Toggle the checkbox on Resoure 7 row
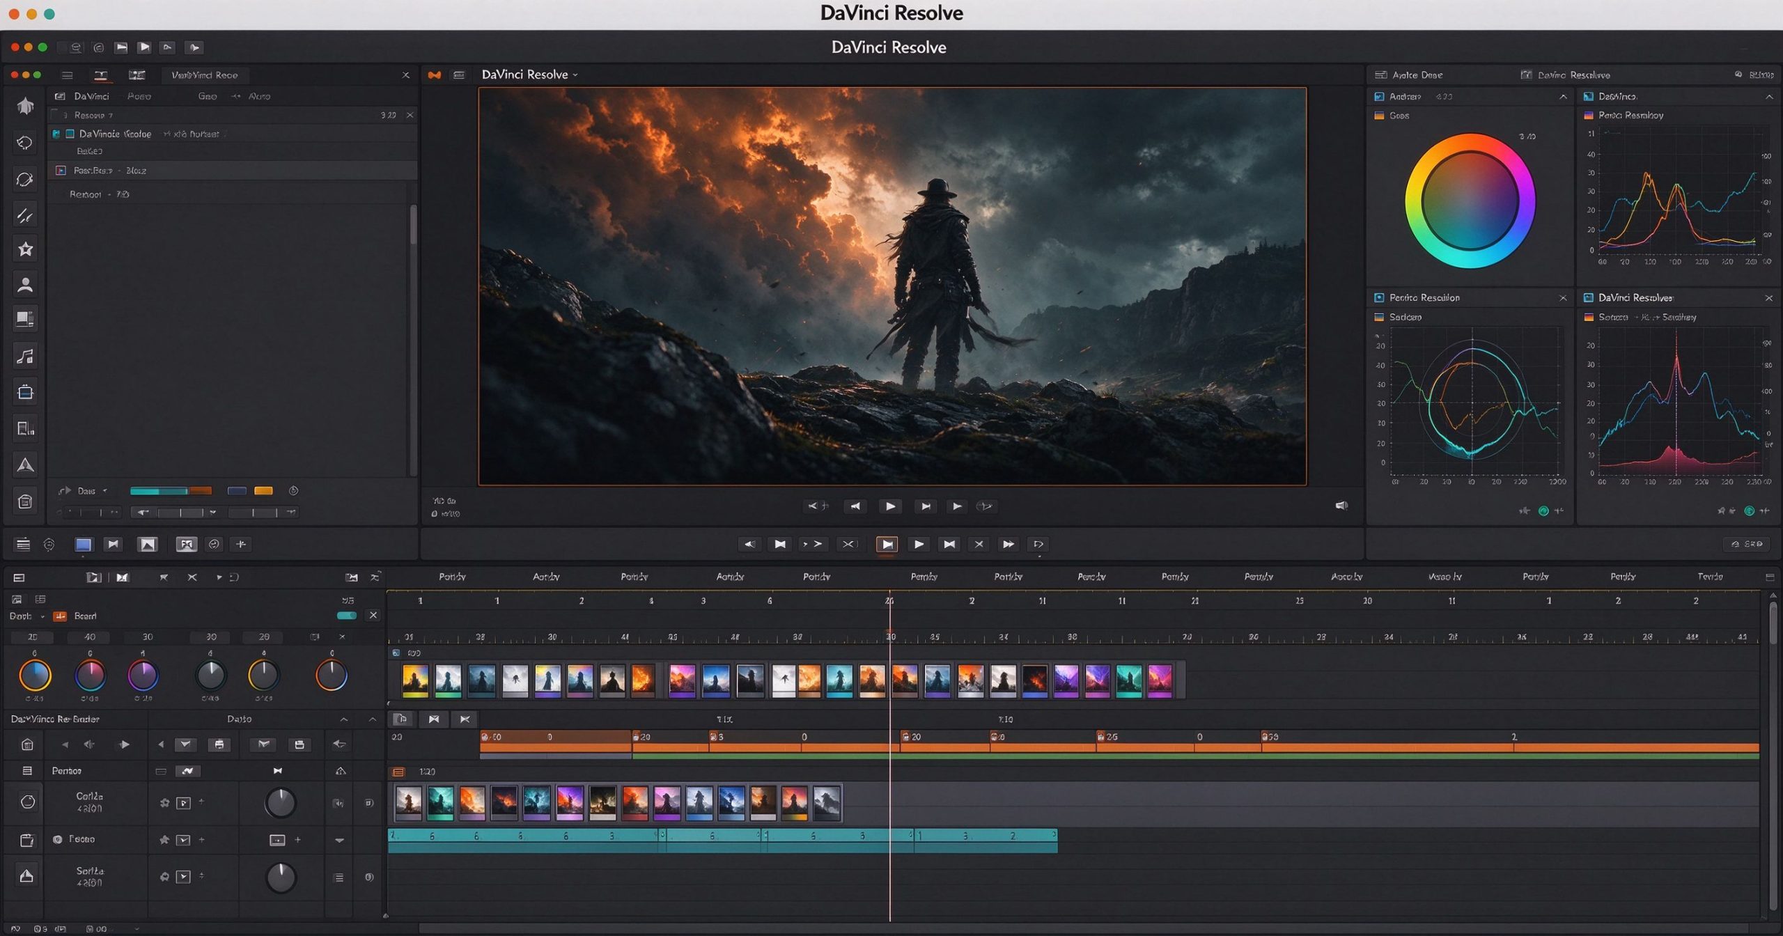 click(55, 115)
